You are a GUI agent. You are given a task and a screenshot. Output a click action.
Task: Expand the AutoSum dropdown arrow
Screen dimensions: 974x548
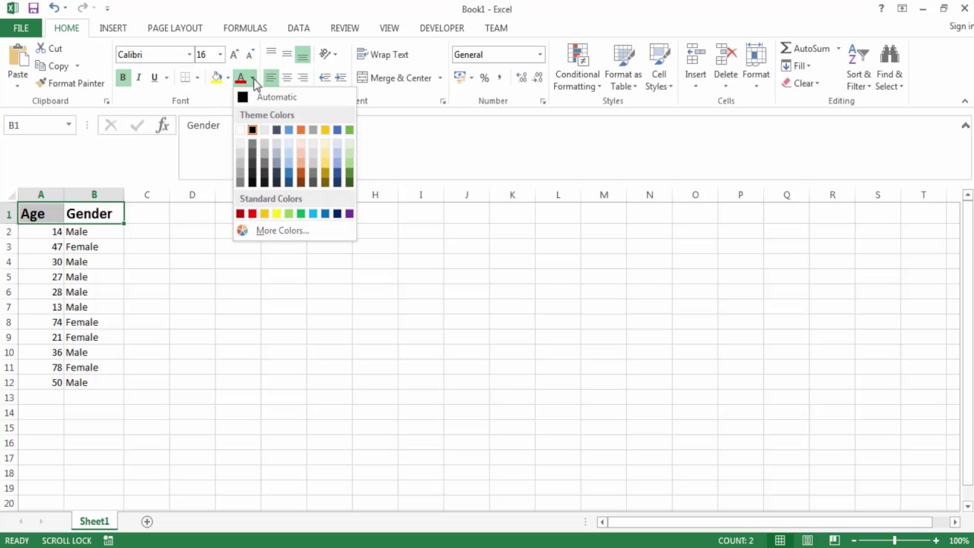coord(839,49)
